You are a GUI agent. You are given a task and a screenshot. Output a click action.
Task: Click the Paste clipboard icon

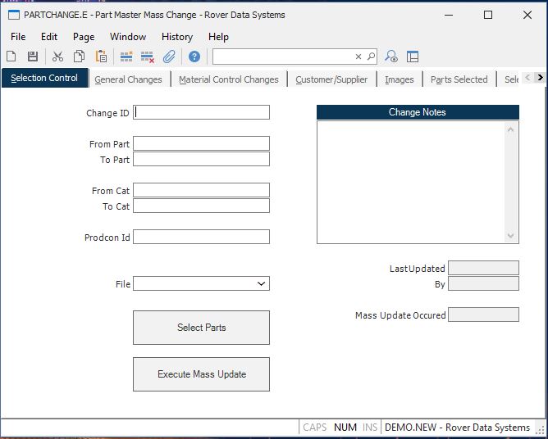[x=101, y=57]
